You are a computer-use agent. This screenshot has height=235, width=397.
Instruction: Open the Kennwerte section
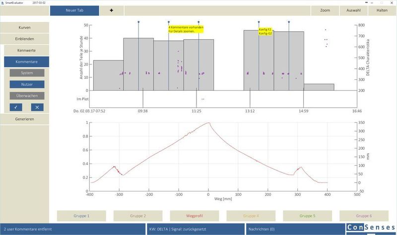(x=27, y=51)
